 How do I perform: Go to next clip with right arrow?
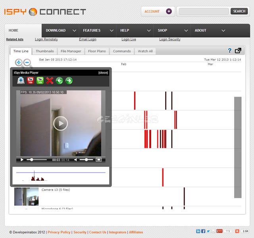click(69, 81)
